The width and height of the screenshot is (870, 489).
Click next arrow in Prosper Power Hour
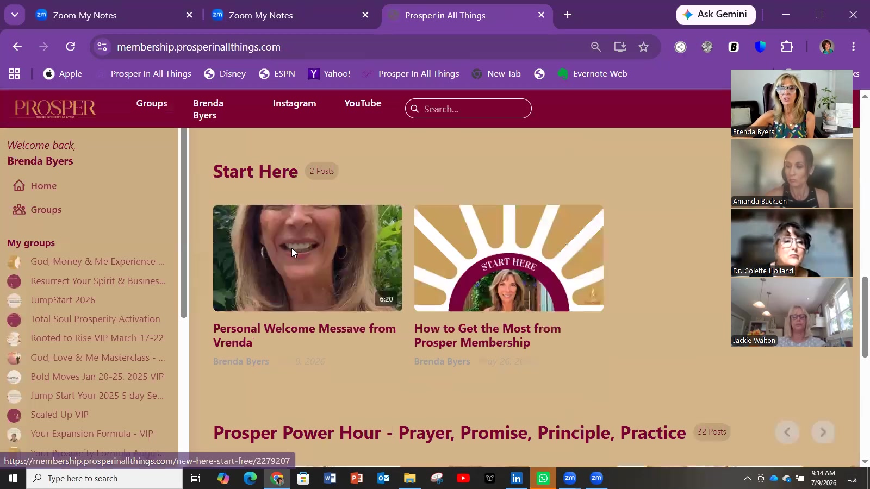click(823, 432)
